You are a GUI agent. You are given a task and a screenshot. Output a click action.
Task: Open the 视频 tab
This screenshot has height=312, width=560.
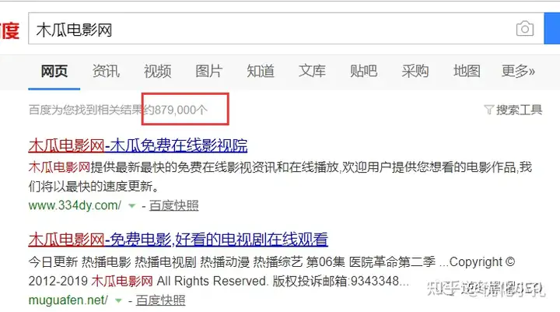pos(157,71)
